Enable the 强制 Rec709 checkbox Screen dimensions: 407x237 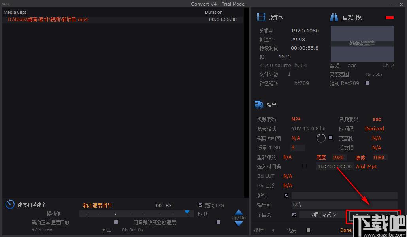click(x=367, y=83)
